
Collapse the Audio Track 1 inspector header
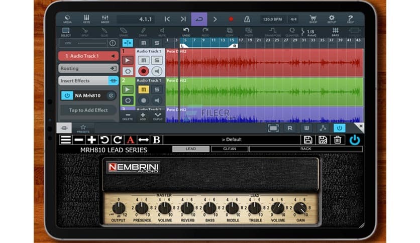tap(88, 56)
